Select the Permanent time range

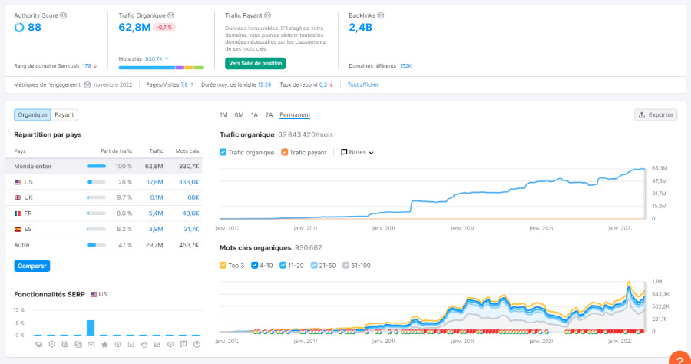(295, 115)
